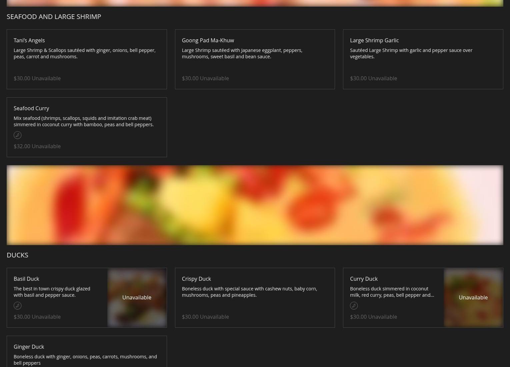The height and width of the screenshot is (367, 510).
Task: Click the Seafood Curry description text
Action: [84, 121]
